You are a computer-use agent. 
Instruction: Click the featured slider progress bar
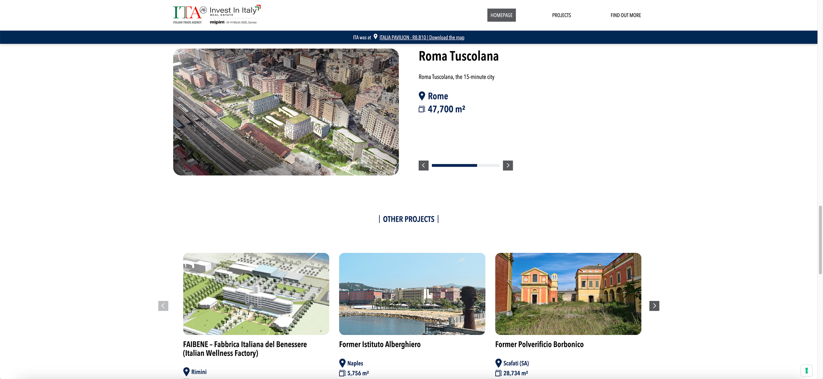(x=465, y=165)
